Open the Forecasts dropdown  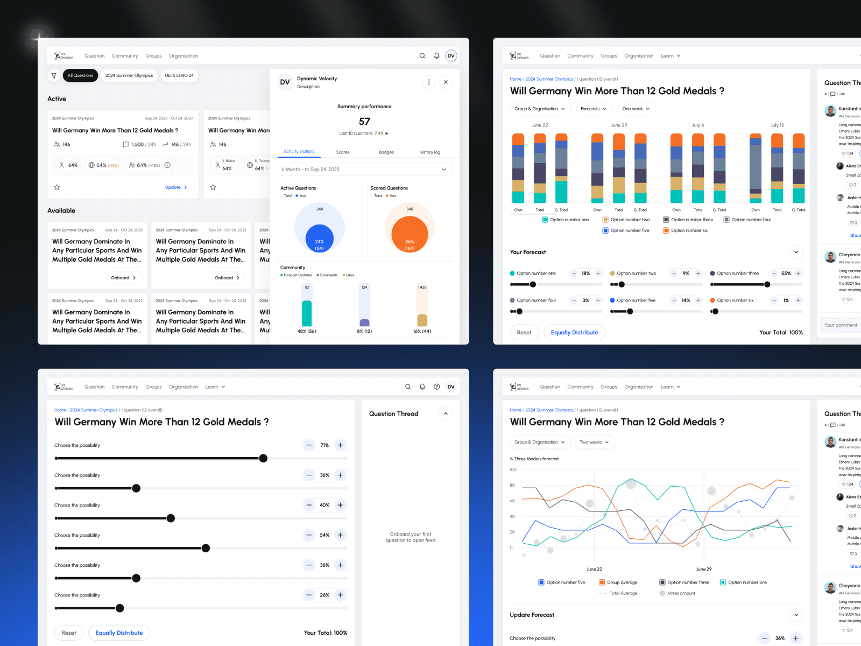pos(594,109)
